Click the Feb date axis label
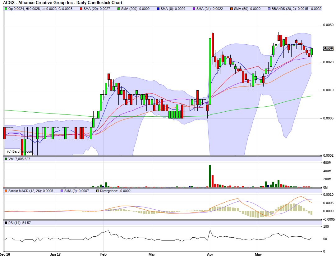This screenshot has width=336, height=264. pos(103,254)
